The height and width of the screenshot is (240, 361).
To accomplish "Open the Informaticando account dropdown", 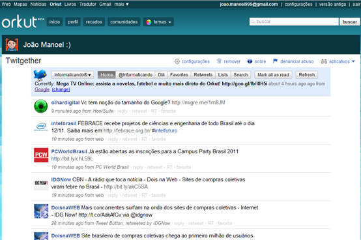I will coord(72,74).
